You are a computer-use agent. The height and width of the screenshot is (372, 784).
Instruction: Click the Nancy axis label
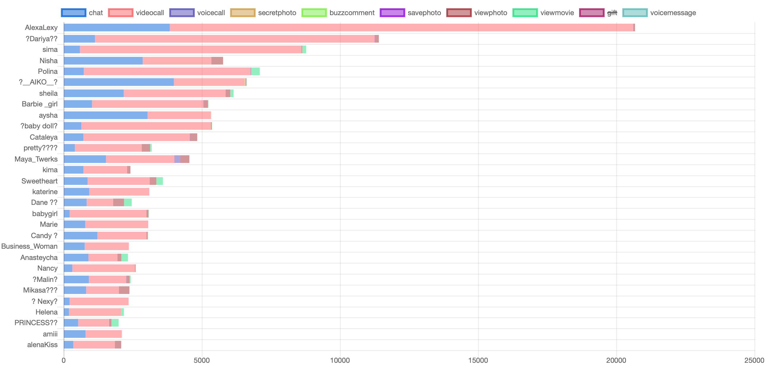[47, 268]
